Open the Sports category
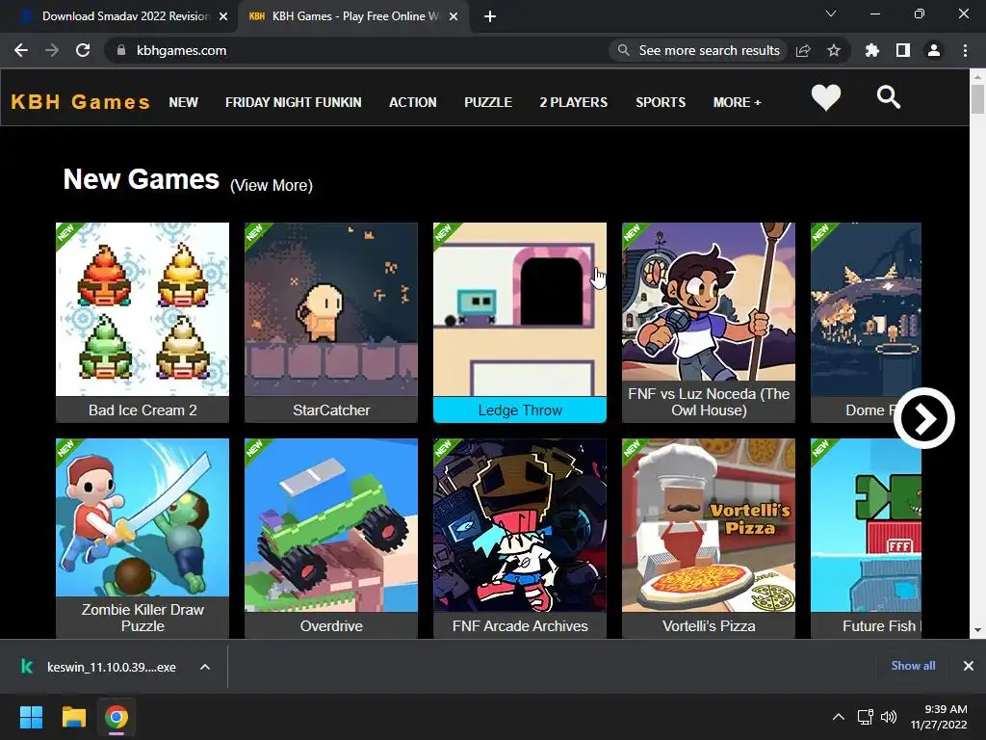Screen dimensions: 986x740 tap(661, 102)
